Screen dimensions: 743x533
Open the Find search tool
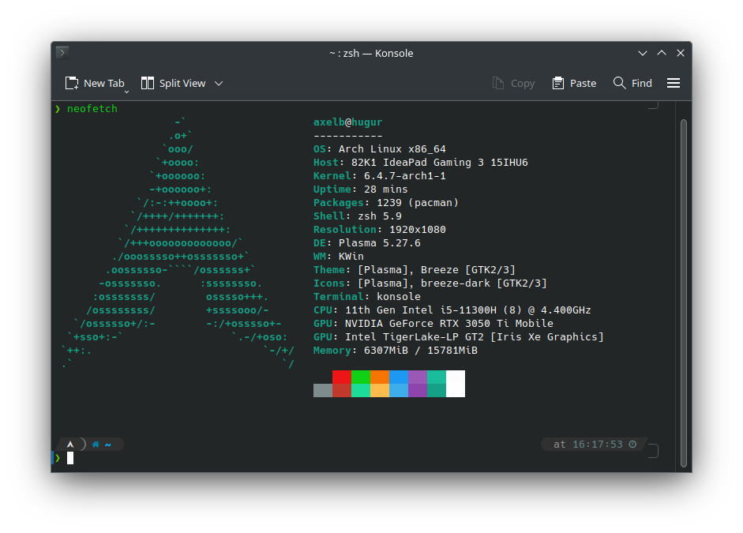click(x=632, y=84)
